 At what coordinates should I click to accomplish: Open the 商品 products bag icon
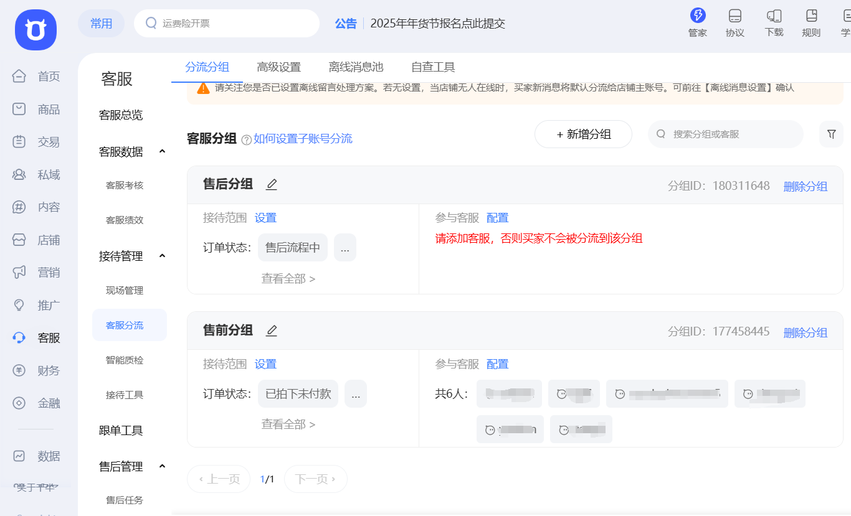(x=19, y=110)
